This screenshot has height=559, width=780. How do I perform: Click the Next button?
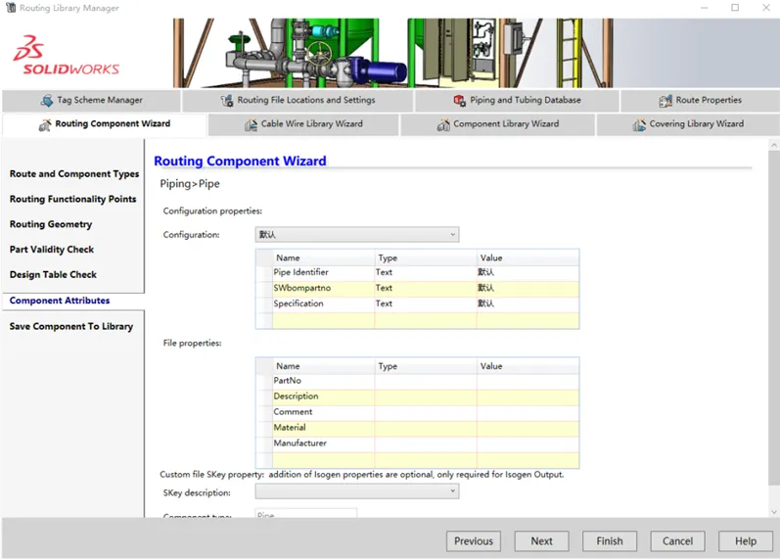click(542, 541)
